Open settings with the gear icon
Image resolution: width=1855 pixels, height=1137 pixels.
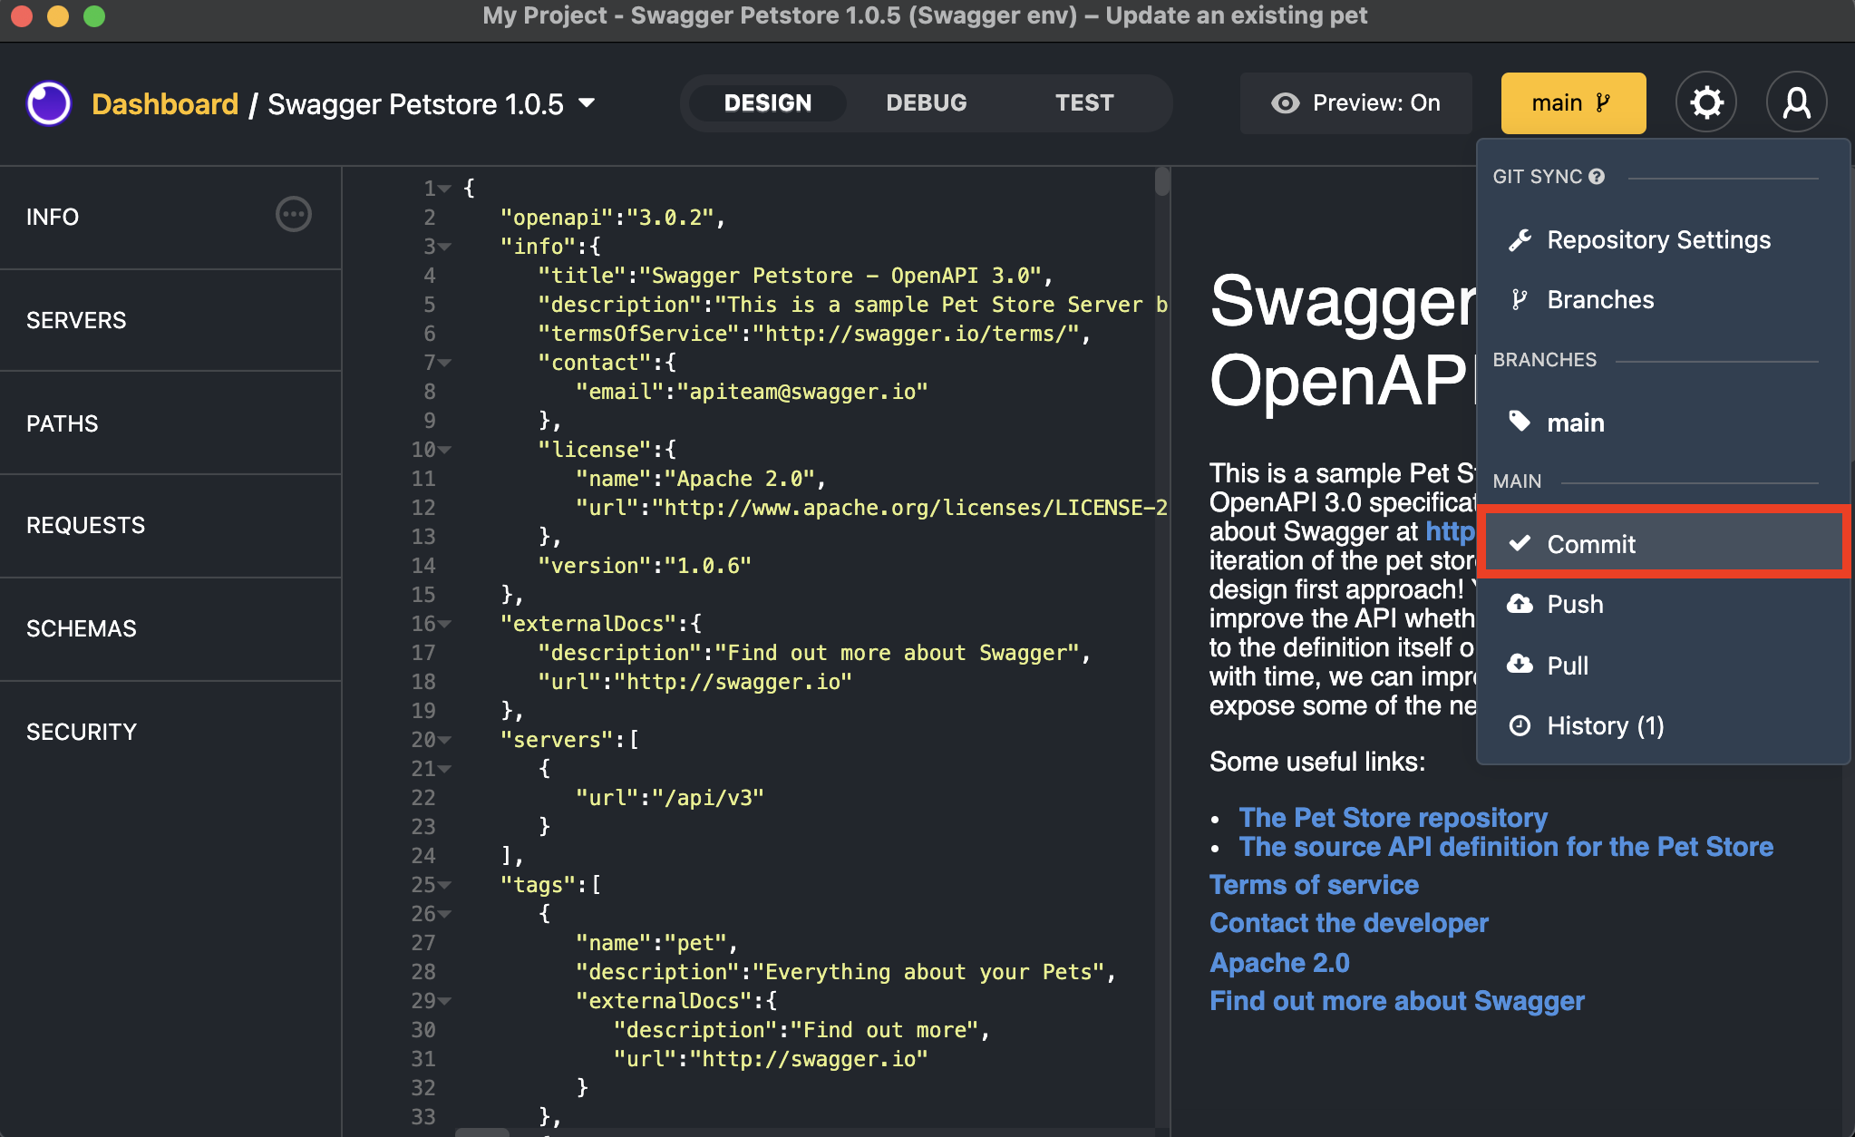click(1706, 102)
